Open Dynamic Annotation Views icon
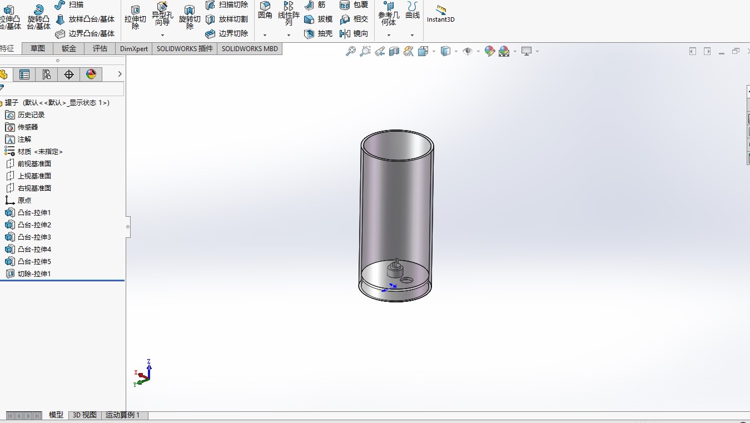This screenshot has width=750, height=423. [x=409, y=51]
